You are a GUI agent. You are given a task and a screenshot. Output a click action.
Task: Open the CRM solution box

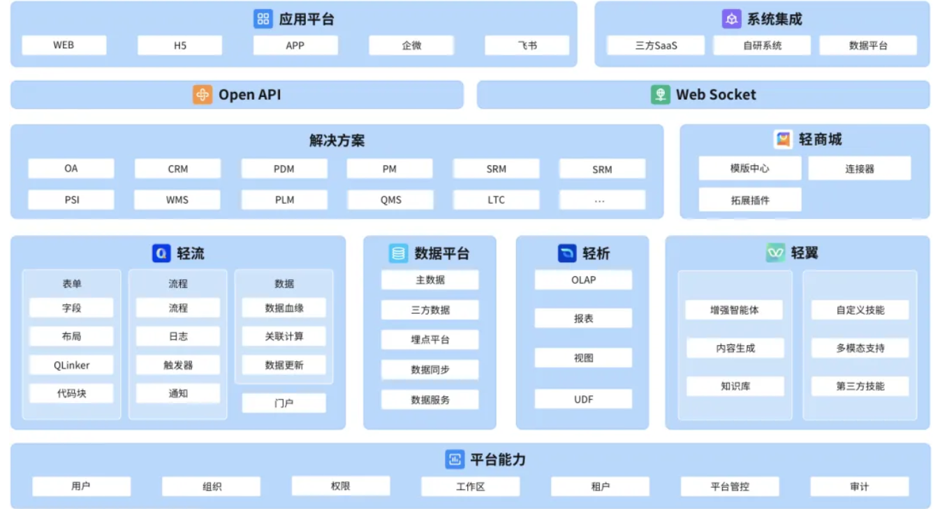click(x=177, y=169)
